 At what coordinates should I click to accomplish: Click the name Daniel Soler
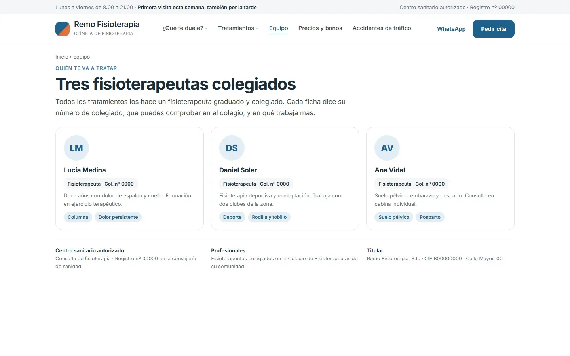point(238,170)
